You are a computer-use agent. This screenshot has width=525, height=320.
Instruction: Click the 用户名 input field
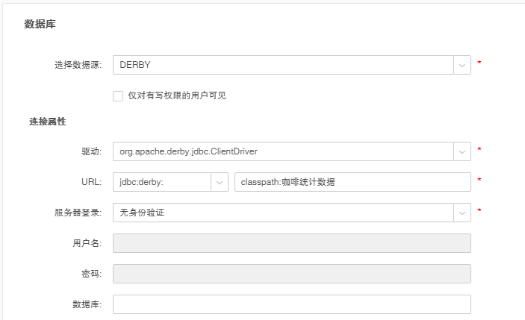point(291,243)
